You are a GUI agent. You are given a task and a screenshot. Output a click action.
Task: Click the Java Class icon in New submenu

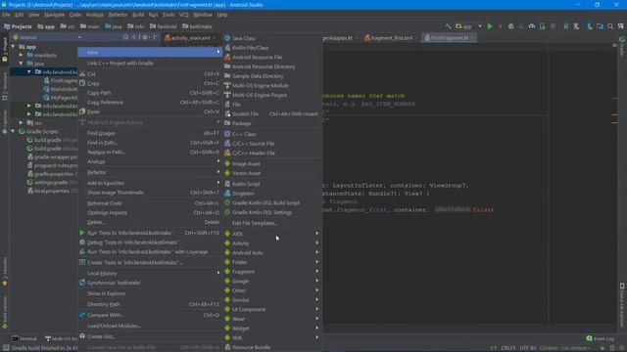227,38
